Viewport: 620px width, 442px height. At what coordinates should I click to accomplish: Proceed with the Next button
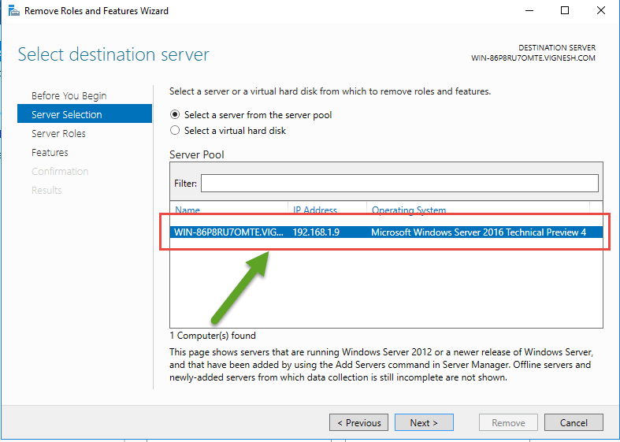pyautogui.click(x=423, y=423)
